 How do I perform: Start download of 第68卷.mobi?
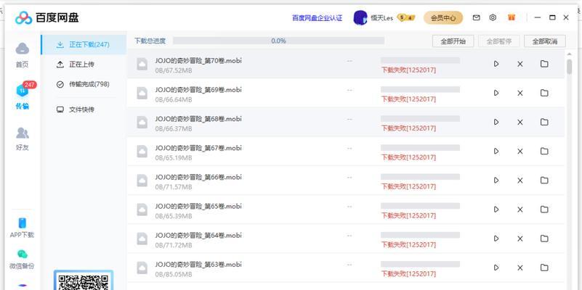point(496,122)
